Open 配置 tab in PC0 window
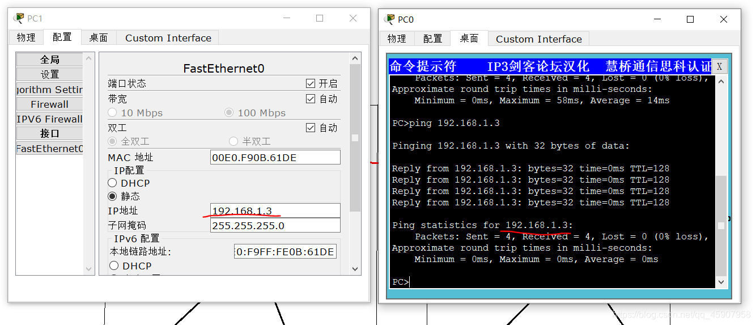 click(x=432, y=39)
